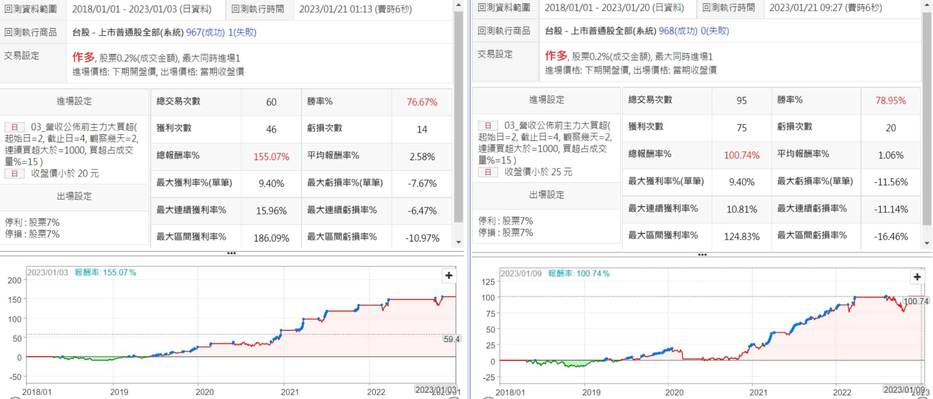The height and width of the screenshot is (399, 933).
Task: Click the 日 icon beside 收盤價小於 20 元
Action: (x=15, y=174)
